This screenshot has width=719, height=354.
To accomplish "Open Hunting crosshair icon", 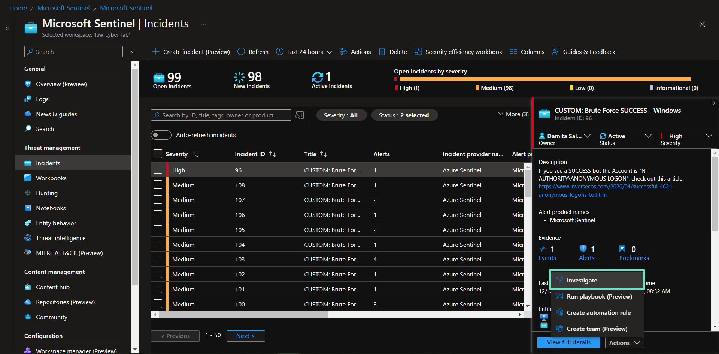I will (28, 193).
